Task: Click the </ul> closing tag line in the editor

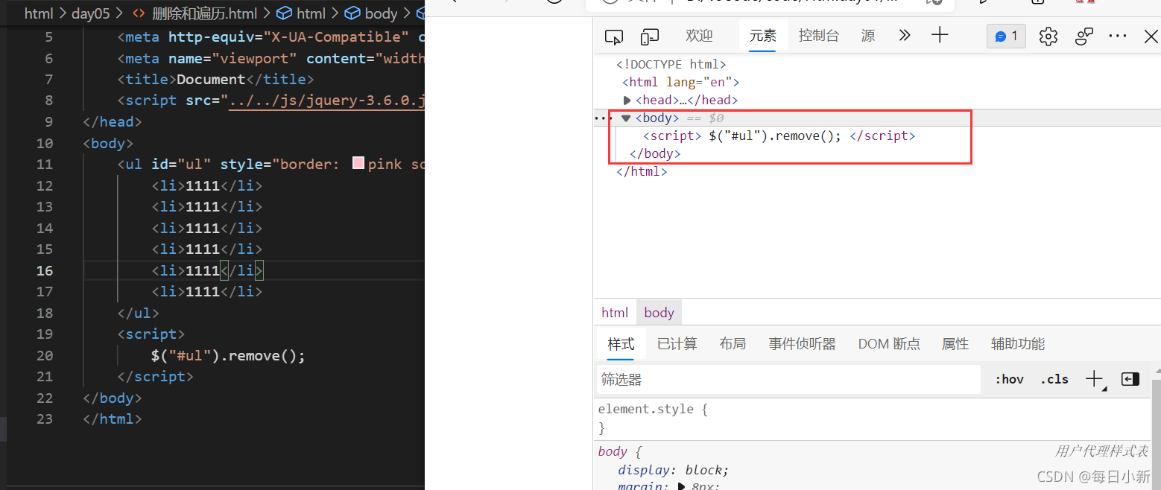Action: point(138,313)
